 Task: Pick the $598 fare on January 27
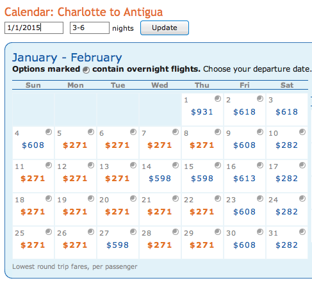(x=117, y=245)
